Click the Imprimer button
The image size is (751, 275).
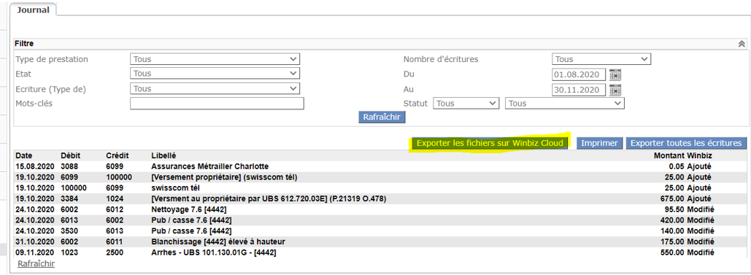point(600,143)
